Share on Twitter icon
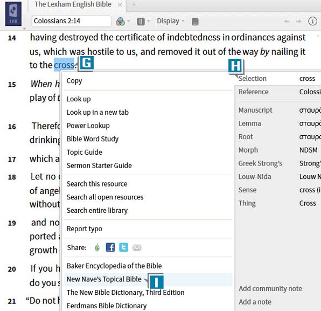 click(x=123, y=247)
